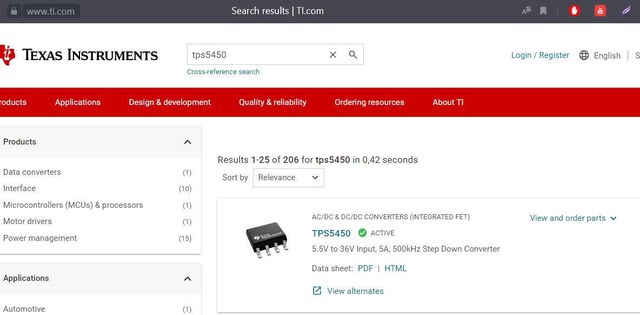Open the translate page icon
Viewport: 640px width, 315px height.
point(526,11)
